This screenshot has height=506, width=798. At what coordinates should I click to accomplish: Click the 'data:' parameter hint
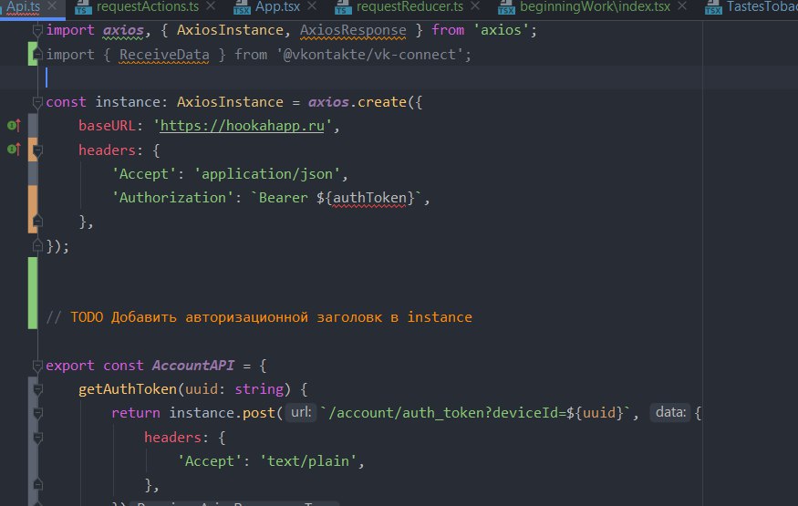[670, 412]
